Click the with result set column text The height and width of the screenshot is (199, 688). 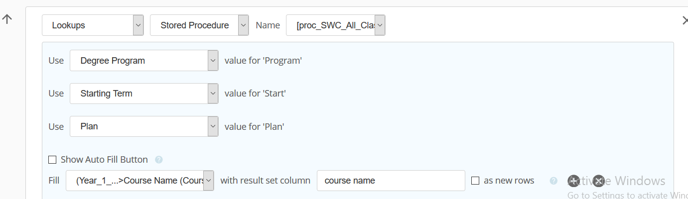pos(266,181)
